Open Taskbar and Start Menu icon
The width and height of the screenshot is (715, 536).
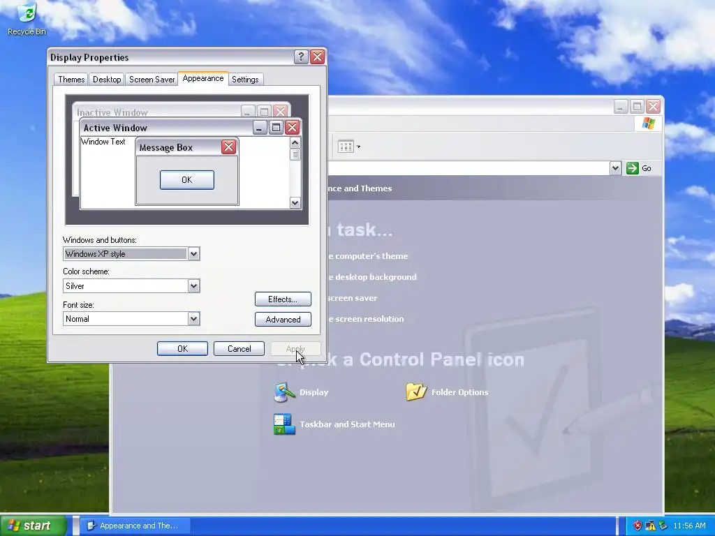tap(284, 424)
